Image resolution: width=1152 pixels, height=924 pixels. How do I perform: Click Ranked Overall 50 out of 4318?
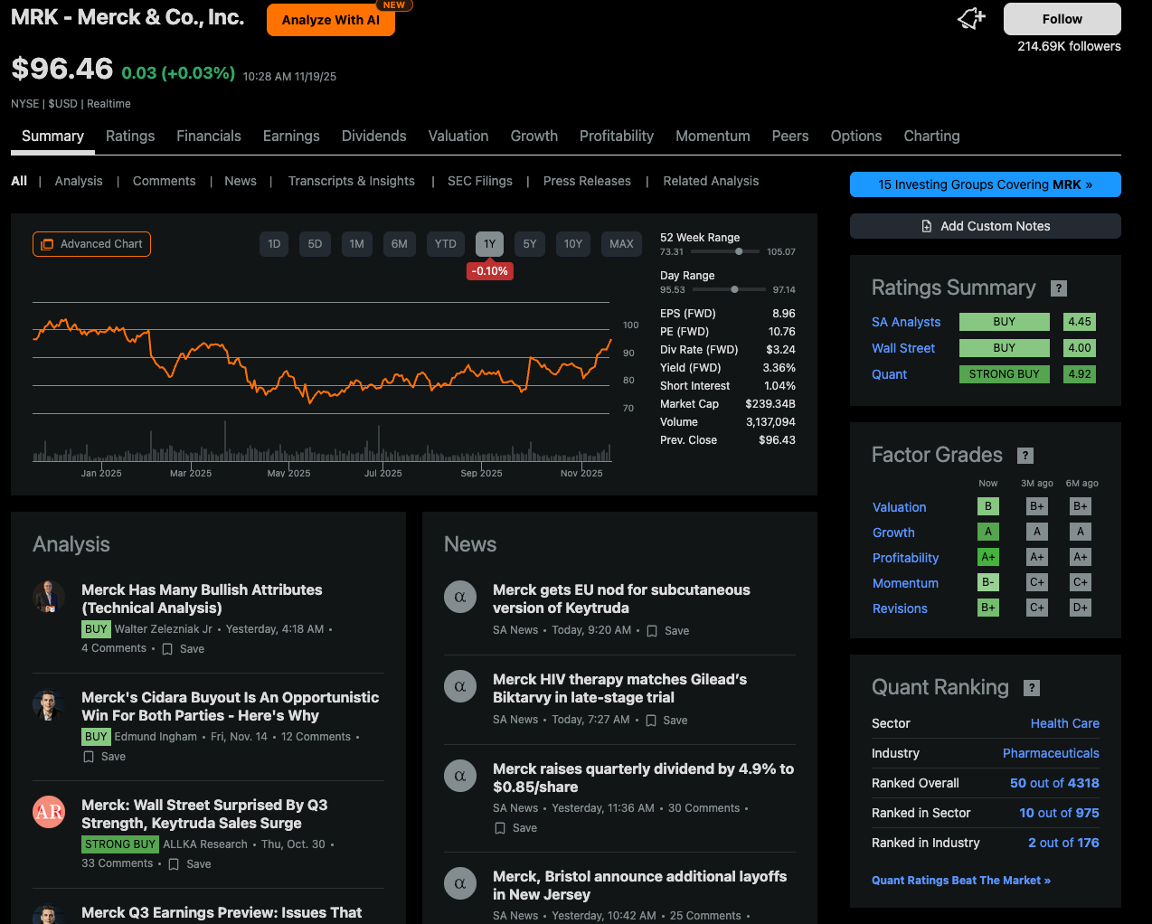[1054, 783]
